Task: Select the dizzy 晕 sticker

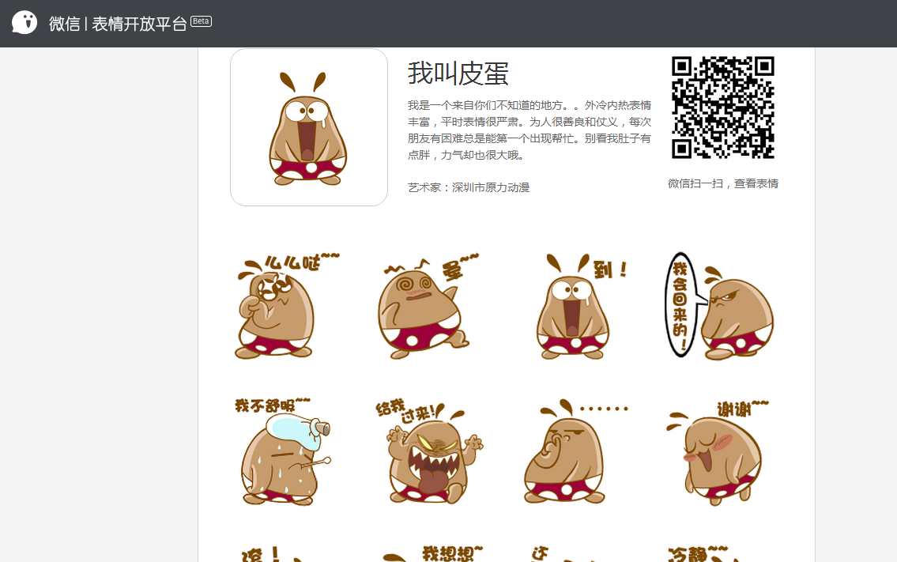Action: point(427,306)
